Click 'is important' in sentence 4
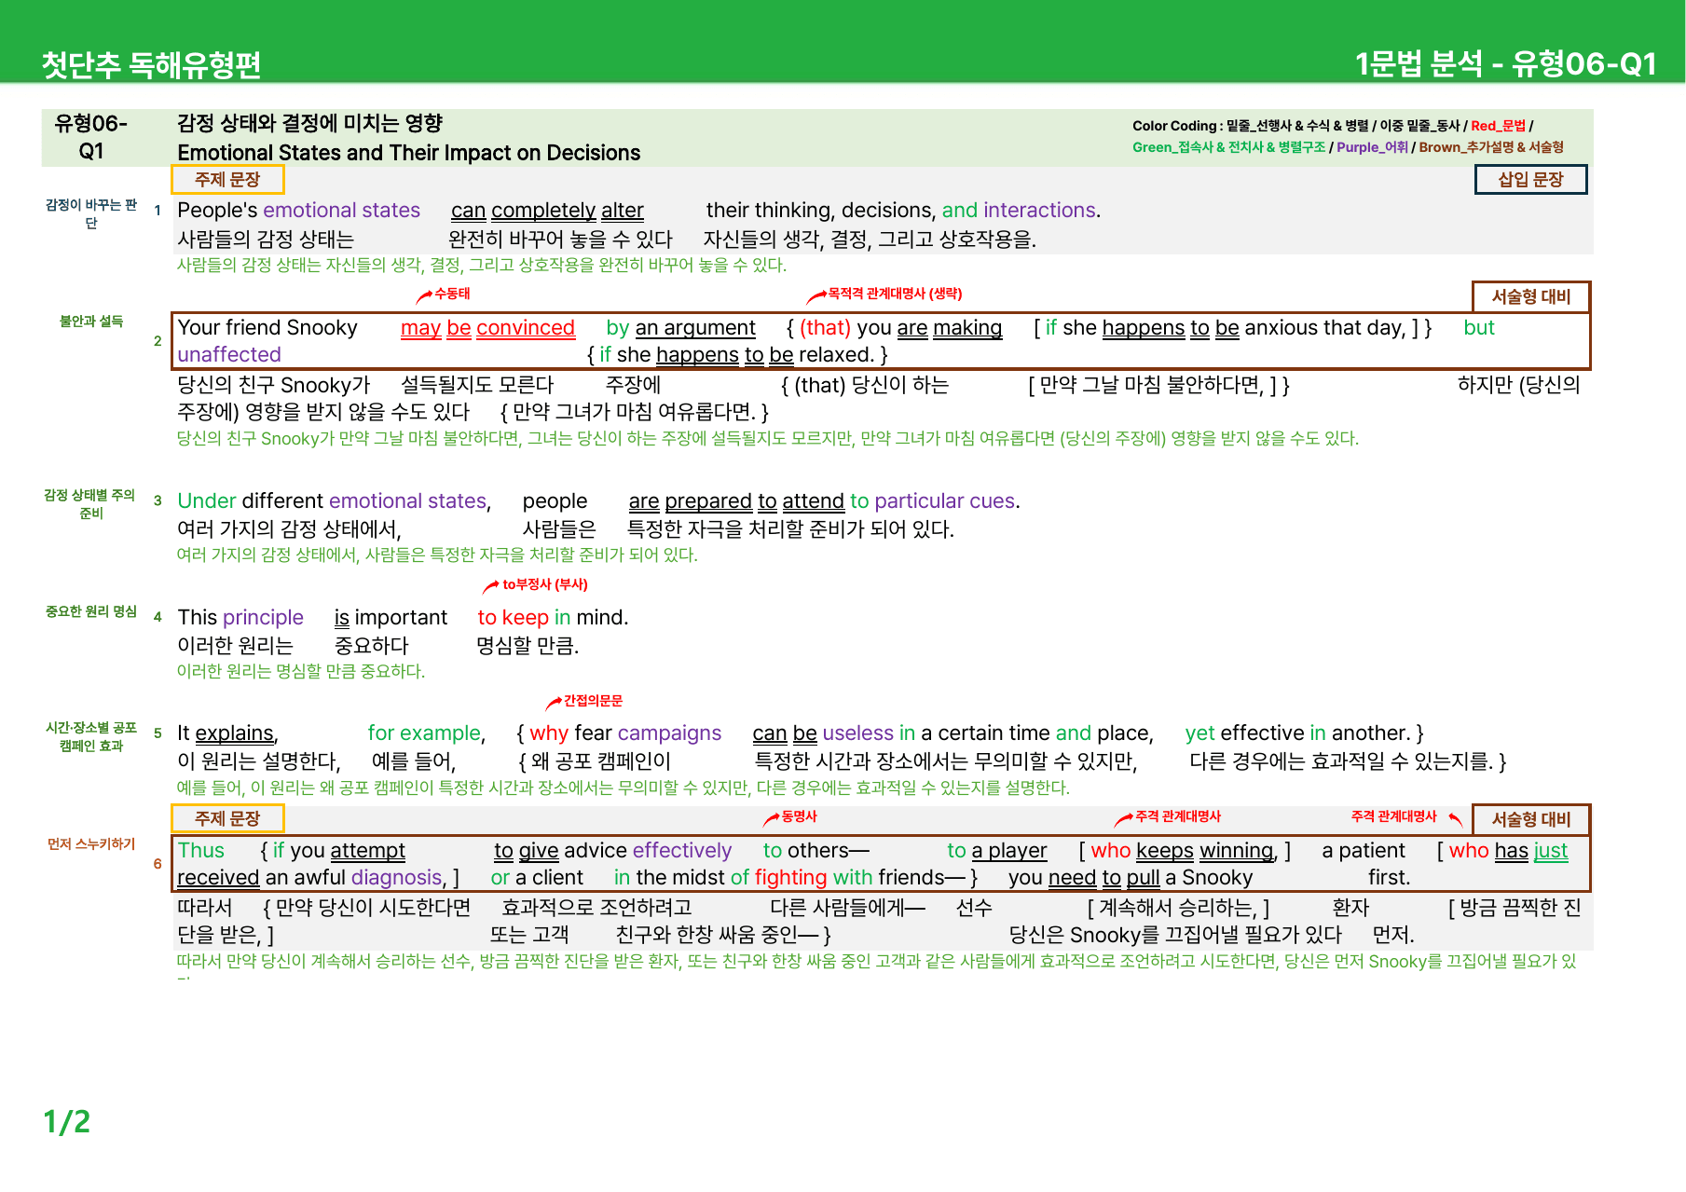The height and width of the screenshot is (1192, 1686). [x=391, y=618]
